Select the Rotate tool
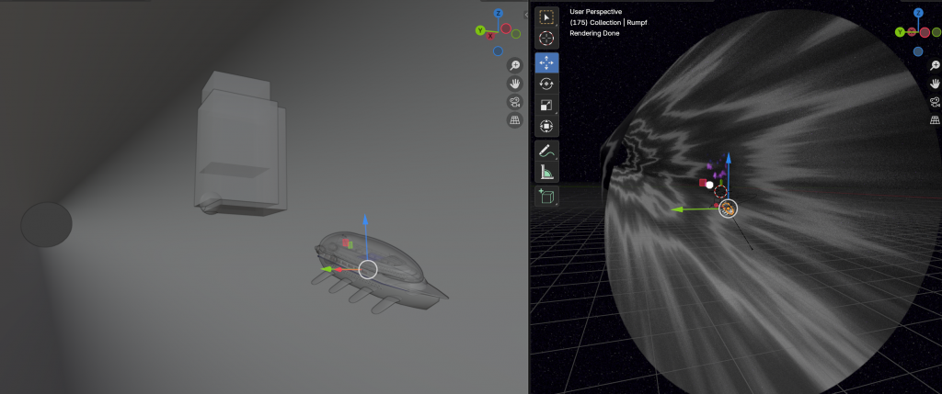The width and height of the screenshot is (942, 394). pyautogui.click(x=546, y=84)
